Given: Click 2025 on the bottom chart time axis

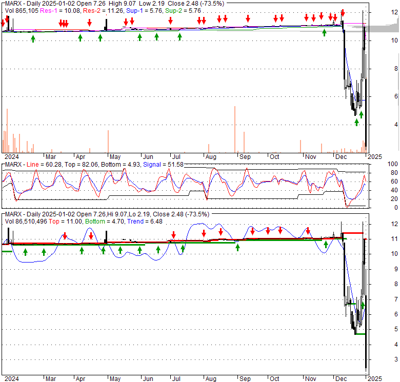Looking at the screenshot, I should (375, 378).
